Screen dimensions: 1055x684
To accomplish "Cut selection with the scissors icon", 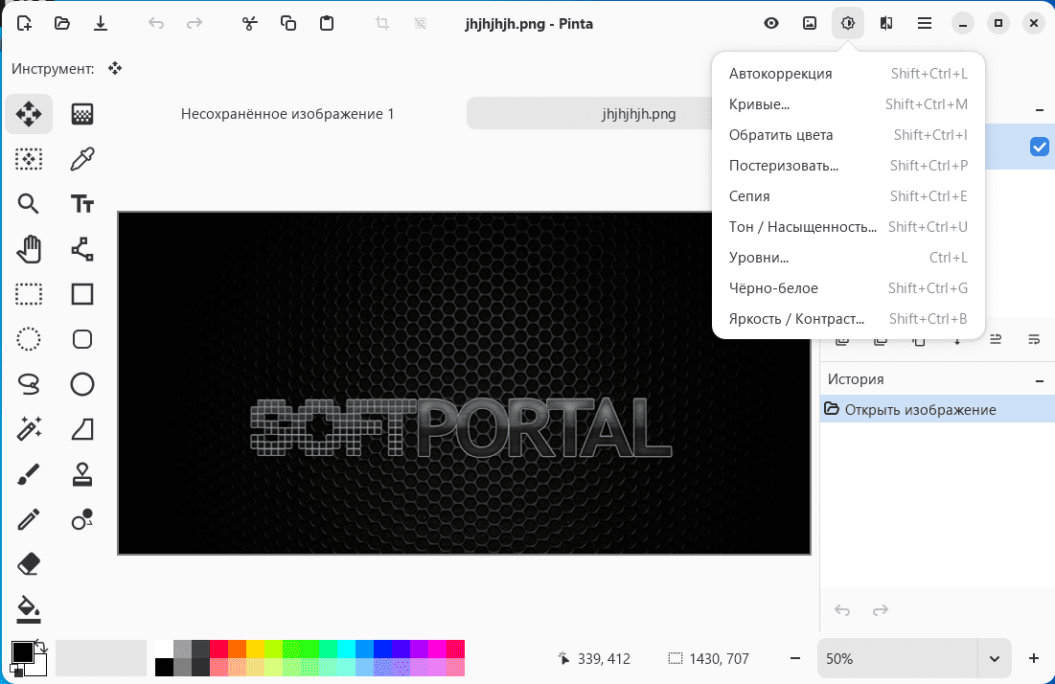I will [250, 24].
